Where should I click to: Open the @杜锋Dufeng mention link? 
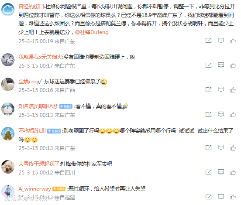[x=92, y=32]
